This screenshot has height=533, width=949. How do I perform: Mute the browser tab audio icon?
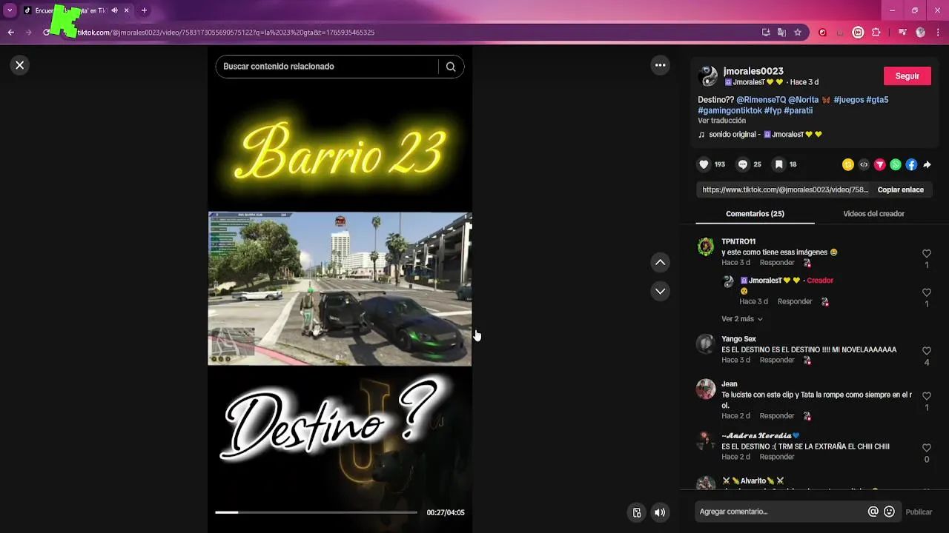click(x=114, y=10)
